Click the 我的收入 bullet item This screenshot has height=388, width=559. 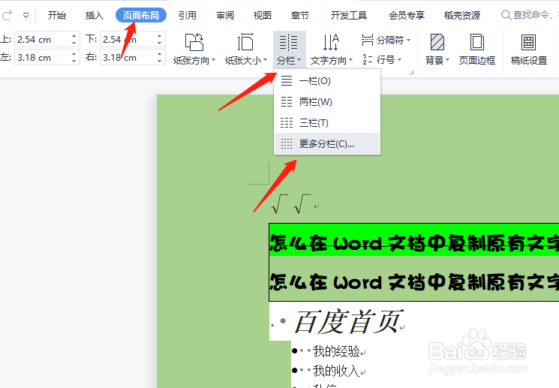tap(336, 371)
